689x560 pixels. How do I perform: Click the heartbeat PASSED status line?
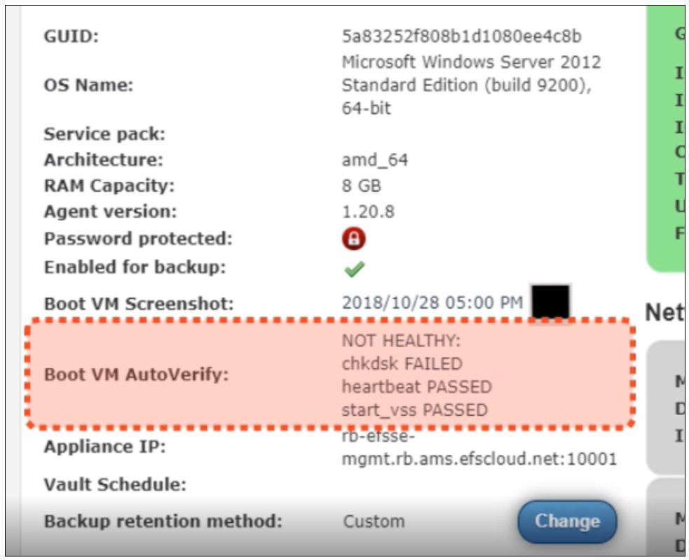pos(416,386)
